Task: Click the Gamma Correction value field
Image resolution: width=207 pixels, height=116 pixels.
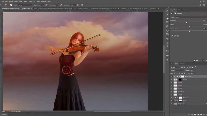Action: (x=204, y=29)
